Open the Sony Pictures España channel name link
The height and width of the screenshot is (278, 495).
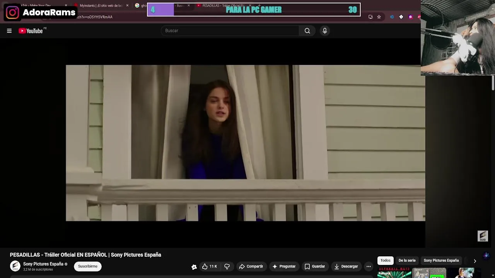pyautogui.click(x=43, y=264)
